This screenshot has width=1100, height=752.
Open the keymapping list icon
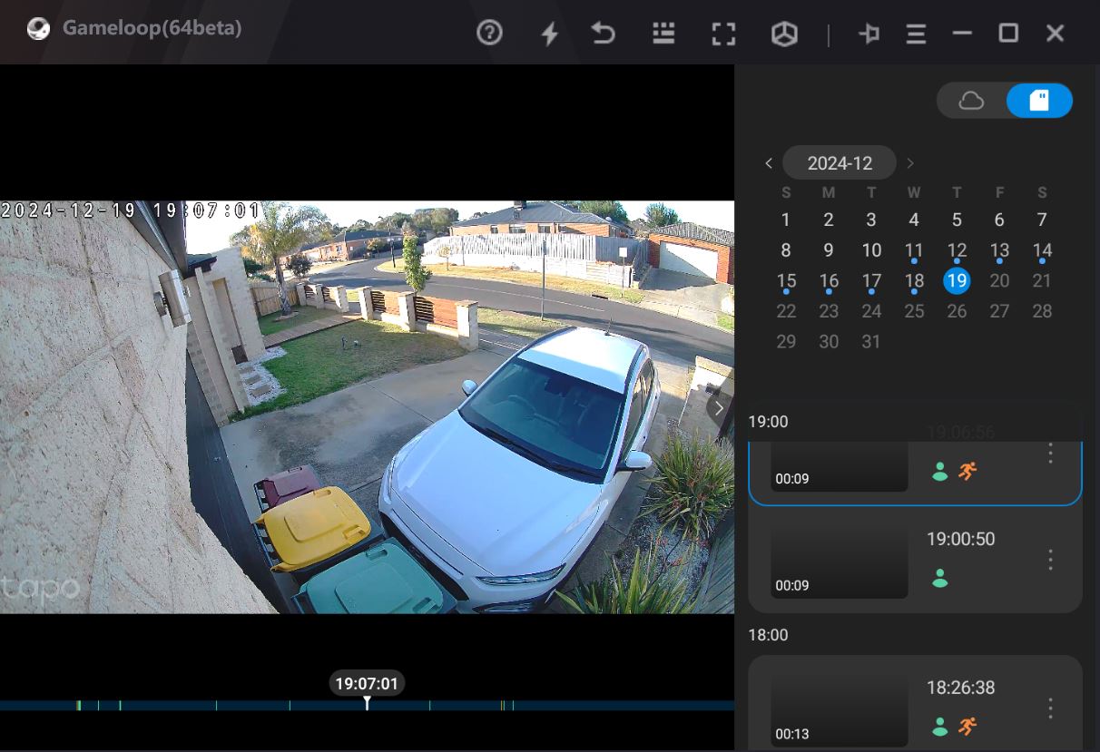[663, 34]
